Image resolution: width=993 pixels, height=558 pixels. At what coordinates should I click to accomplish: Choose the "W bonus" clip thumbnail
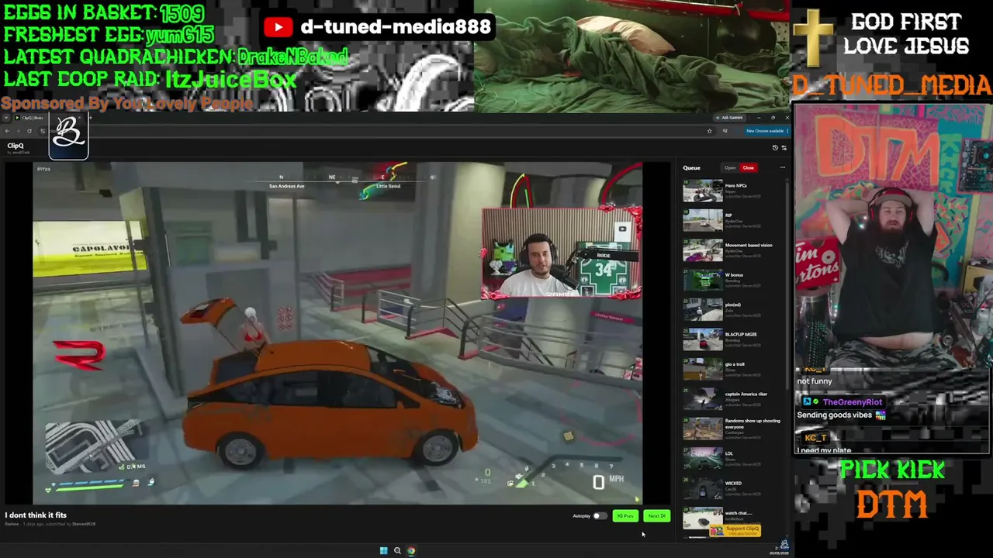[702, 280]
